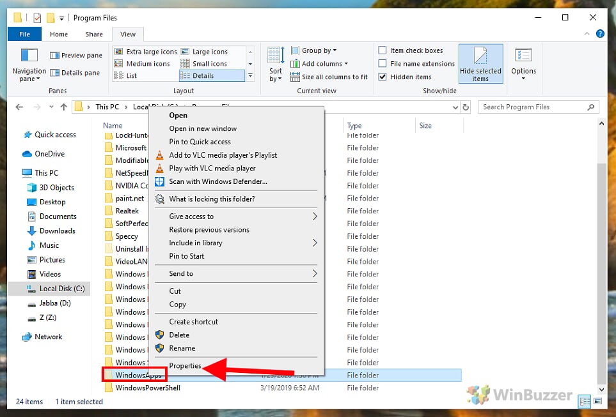Viewport: 616px width, 417px height.
Task: Toggle the Preview pane
Action: pyautogui.click(x=76, y=56)
